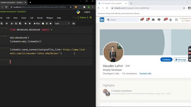Click the localhost address bar
The image size is (191, 107).
(x=40, y=7)
